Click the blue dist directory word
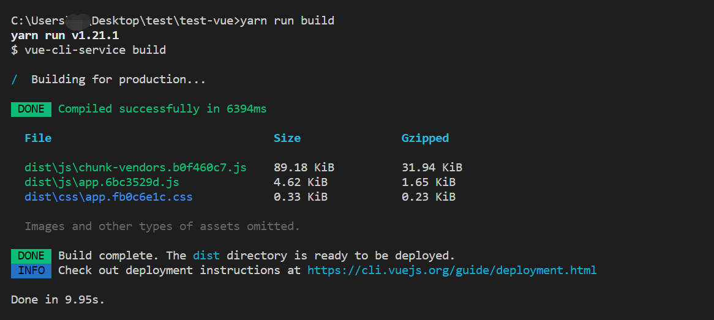714x320 pixels. (206, 256)
